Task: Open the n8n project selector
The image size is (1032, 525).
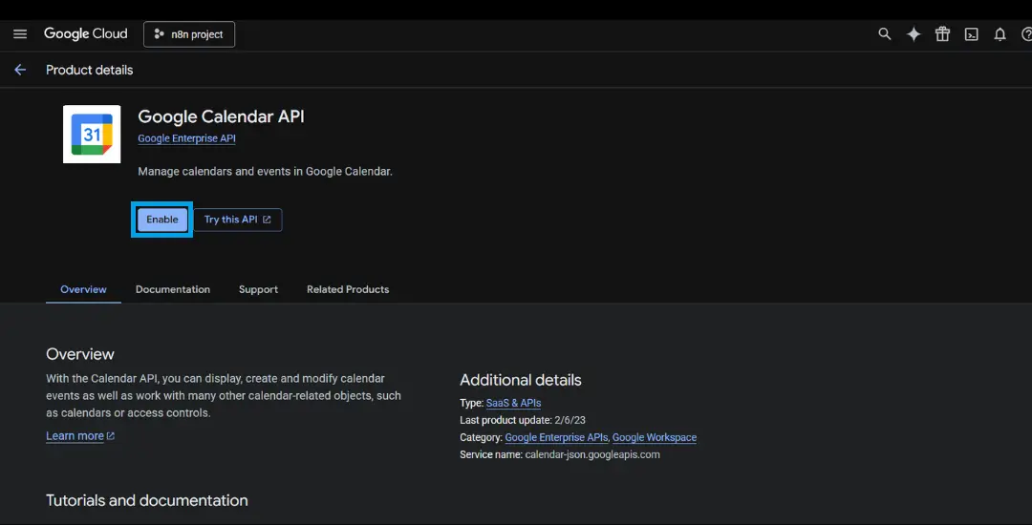Action: pos(189,34)
